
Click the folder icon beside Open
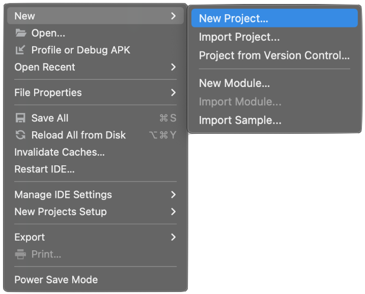(x=20, y=33)
